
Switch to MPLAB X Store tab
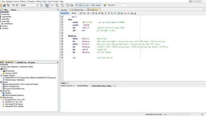click(x=79, y=10)
